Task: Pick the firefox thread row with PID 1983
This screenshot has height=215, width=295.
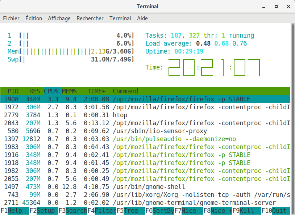Action: coord(145,147)
